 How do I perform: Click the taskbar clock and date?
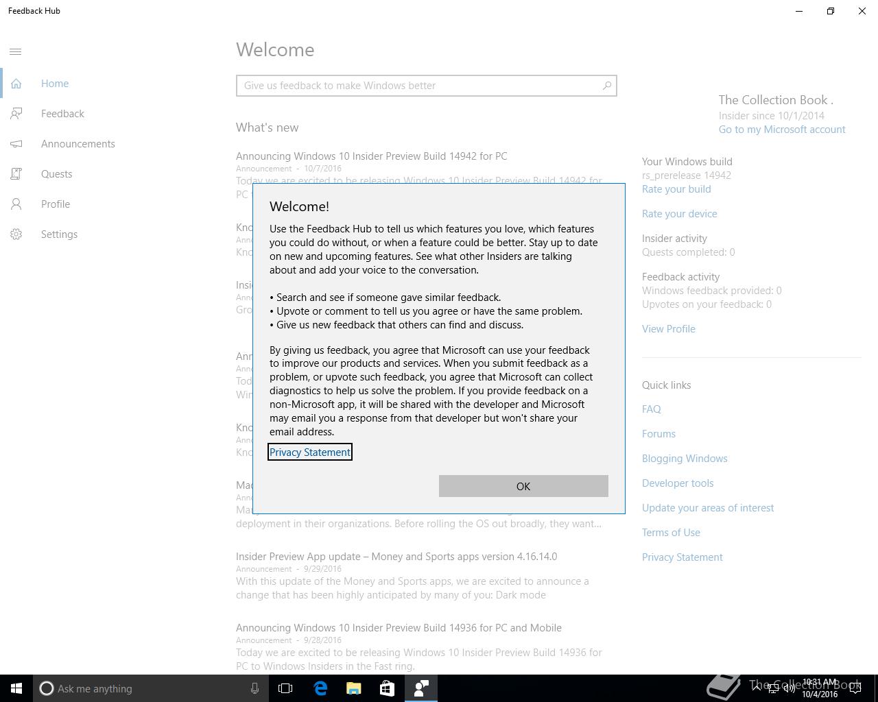pyautogui.click(x=820, y=688)
